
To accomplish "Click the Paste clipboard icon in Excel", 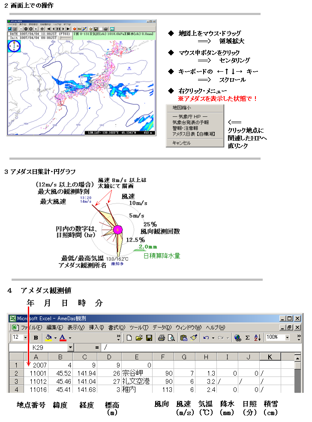I will tap(184, 337).
